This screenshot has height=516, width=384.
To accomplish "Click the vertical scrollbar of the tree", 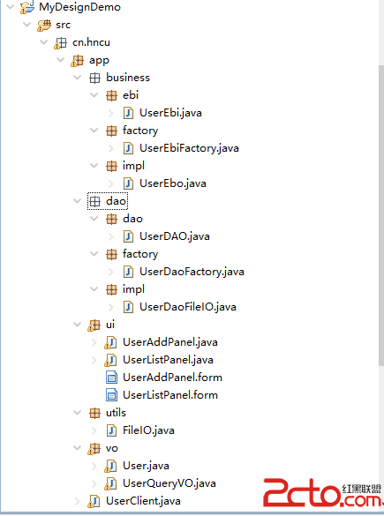I will point(381,214).
